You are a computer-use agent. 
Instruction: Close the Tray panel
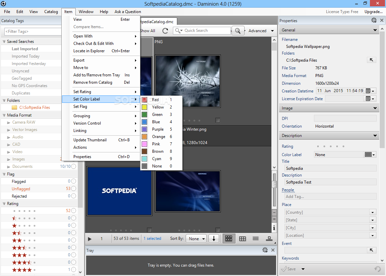point(273,250)
